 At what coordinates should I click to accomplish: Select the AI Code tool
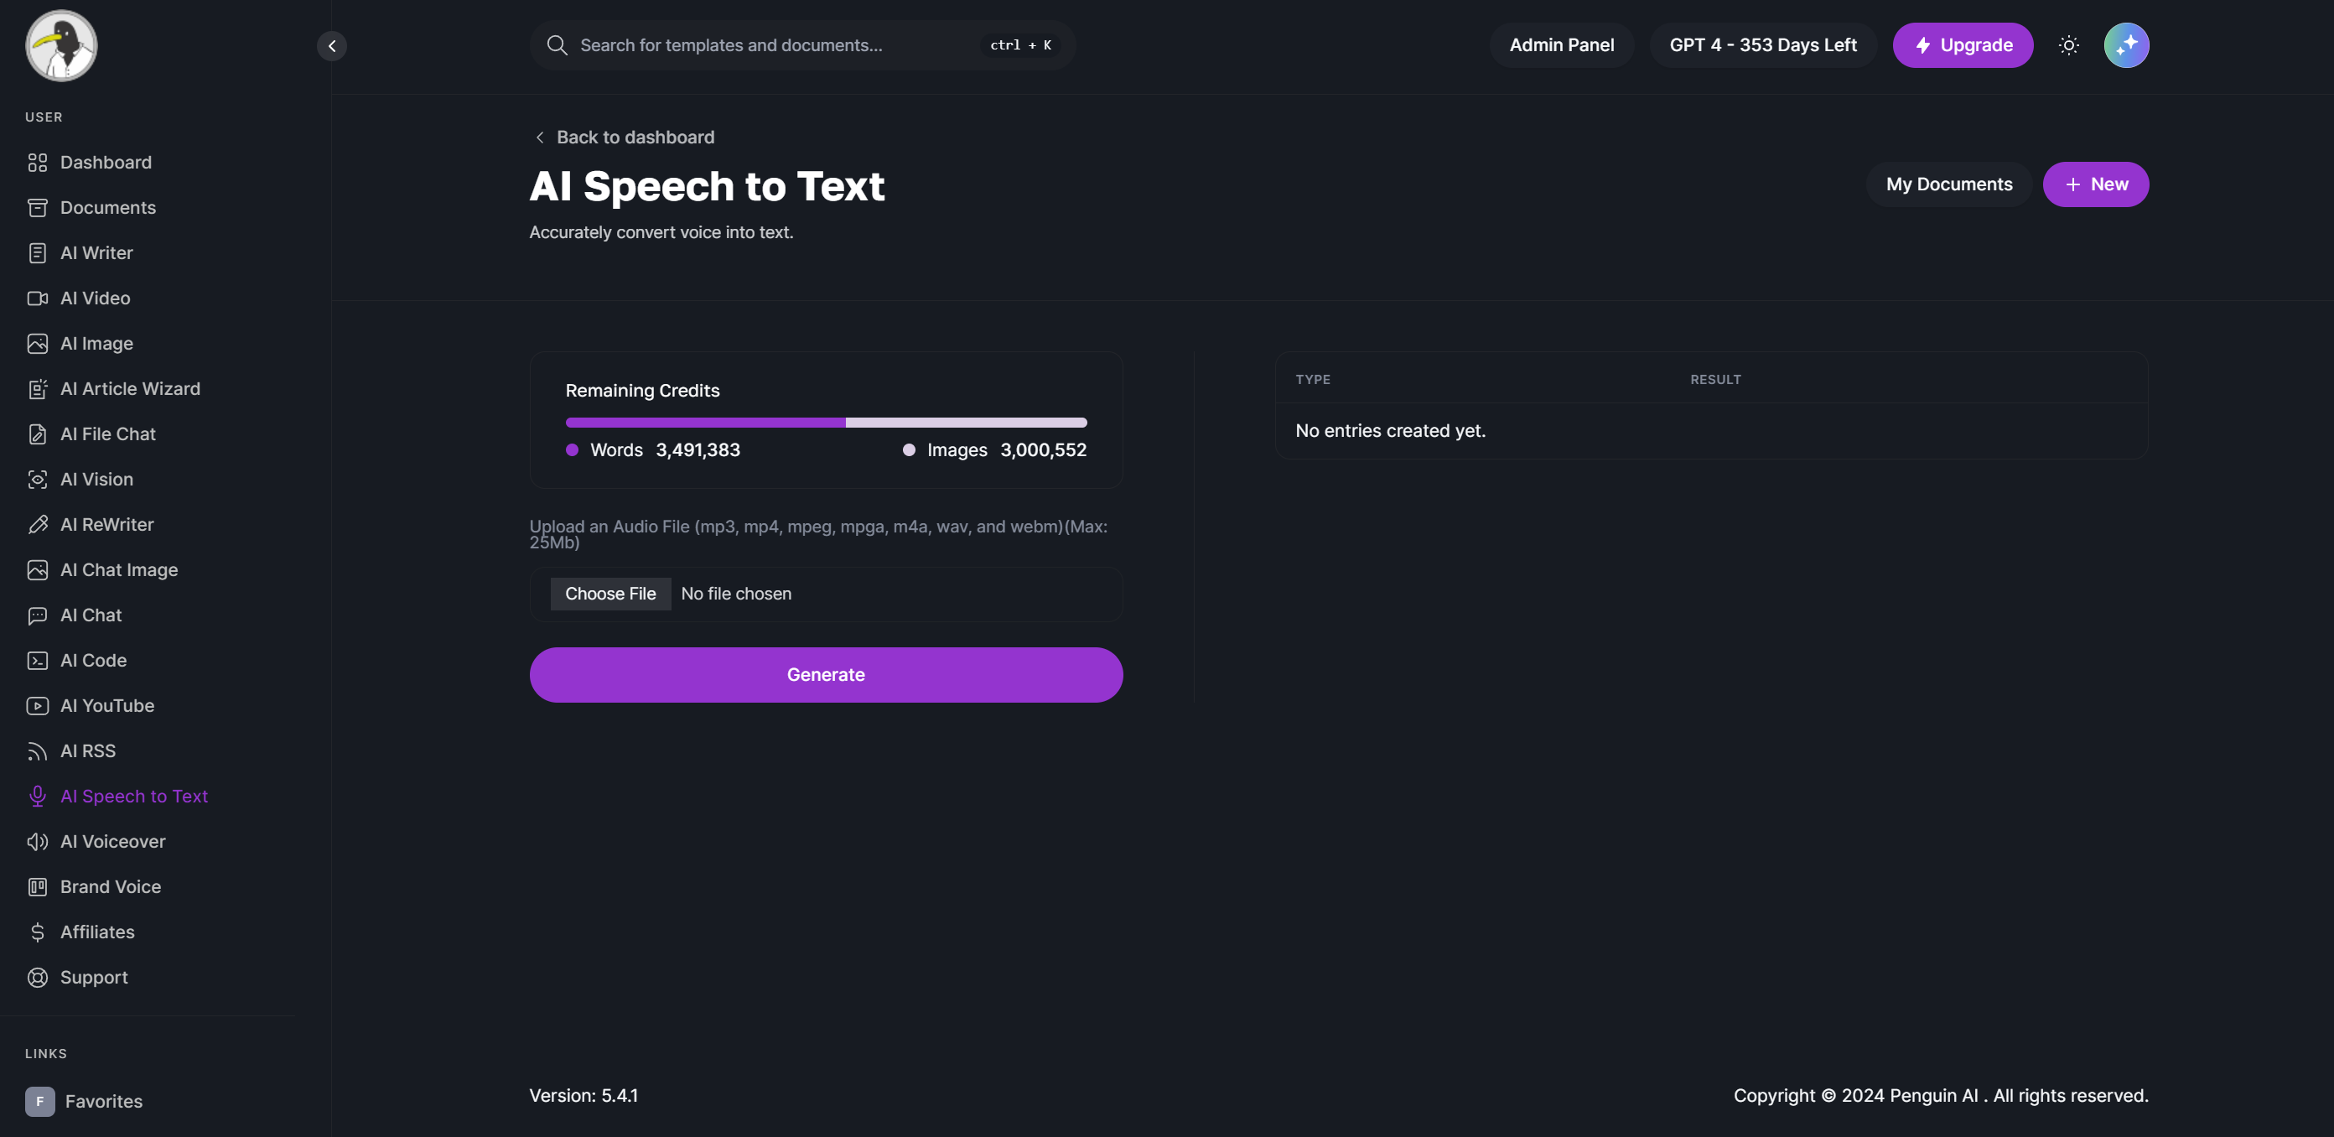pyautogui.click(x=93, y=661)
